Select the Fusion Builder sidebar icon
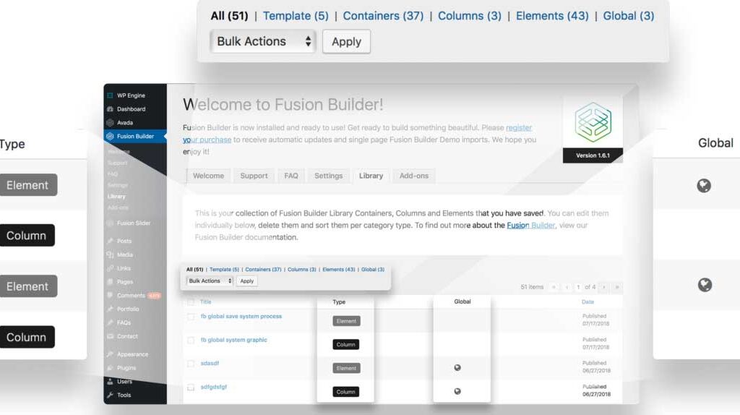 [x=110, y=137]
